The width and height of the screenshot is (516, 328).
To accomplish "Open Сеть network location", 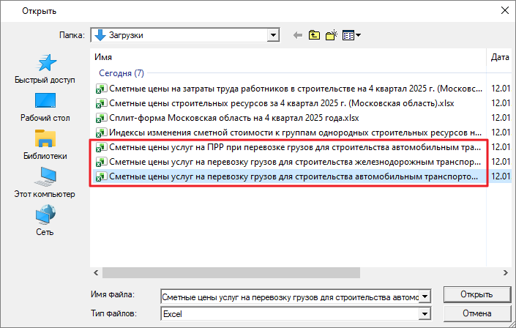I will 45,220.
